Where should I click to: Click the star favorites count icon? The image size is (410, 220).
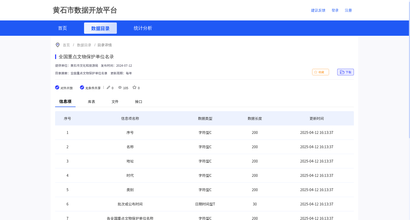[x=134, y=87]
